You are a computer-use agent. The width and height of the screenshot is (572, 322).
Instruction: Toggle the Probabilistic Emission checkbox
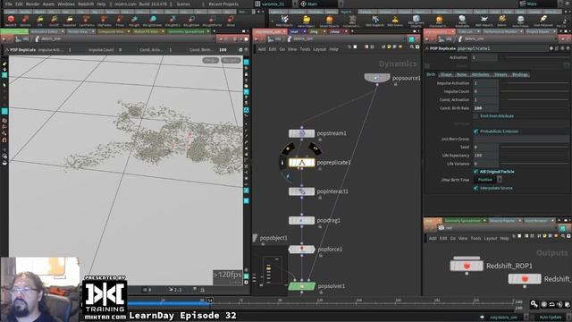tap(475, 131)
